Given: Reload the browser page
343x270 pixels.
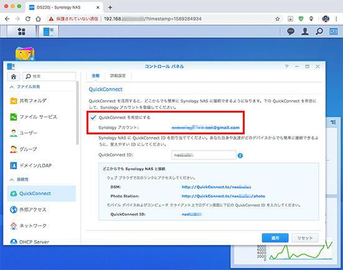Looking at the screenshot, I should coord(28,19).
